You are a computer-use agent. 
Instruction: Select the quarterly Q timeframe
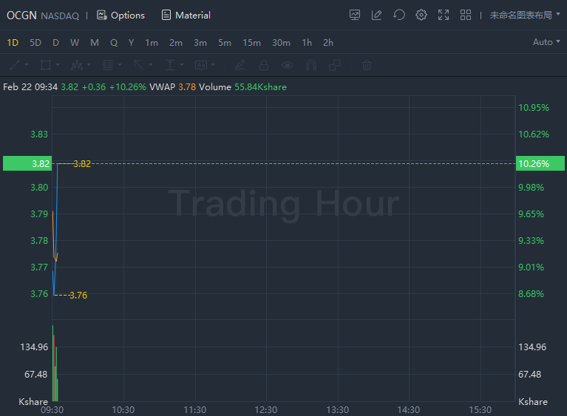tap(114, 43)
